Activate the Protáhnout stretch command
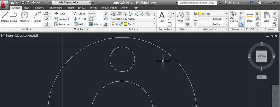Viewport: 280px width, 107px height. tap(63, 24)
